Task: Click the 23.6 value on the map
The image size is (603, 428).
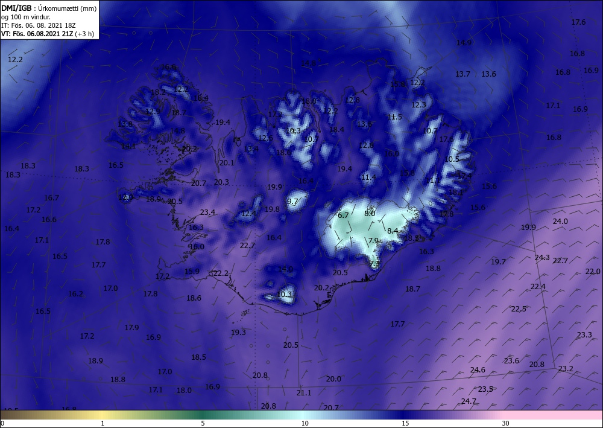Action: click(511, 360)
